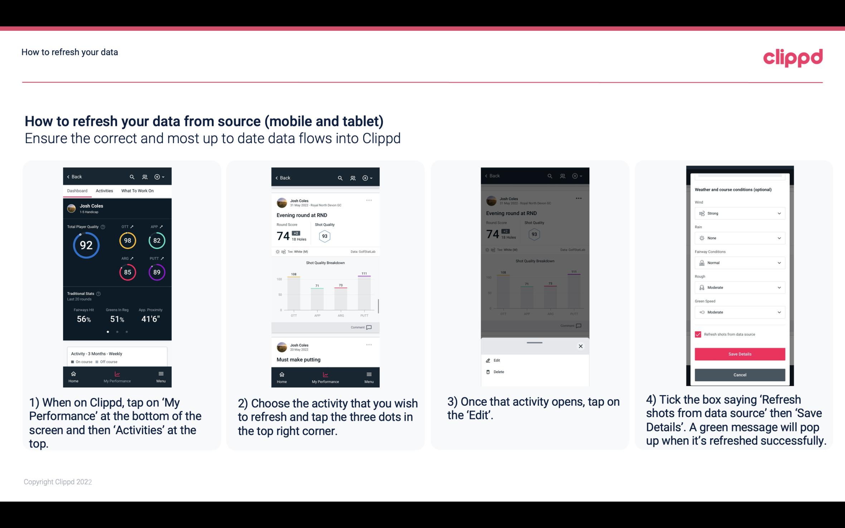The width and height of the screenshot is (845, 528).
Task: Expand the Fairway Conditions dropdown menu
Action: click(x=738, y=262)
